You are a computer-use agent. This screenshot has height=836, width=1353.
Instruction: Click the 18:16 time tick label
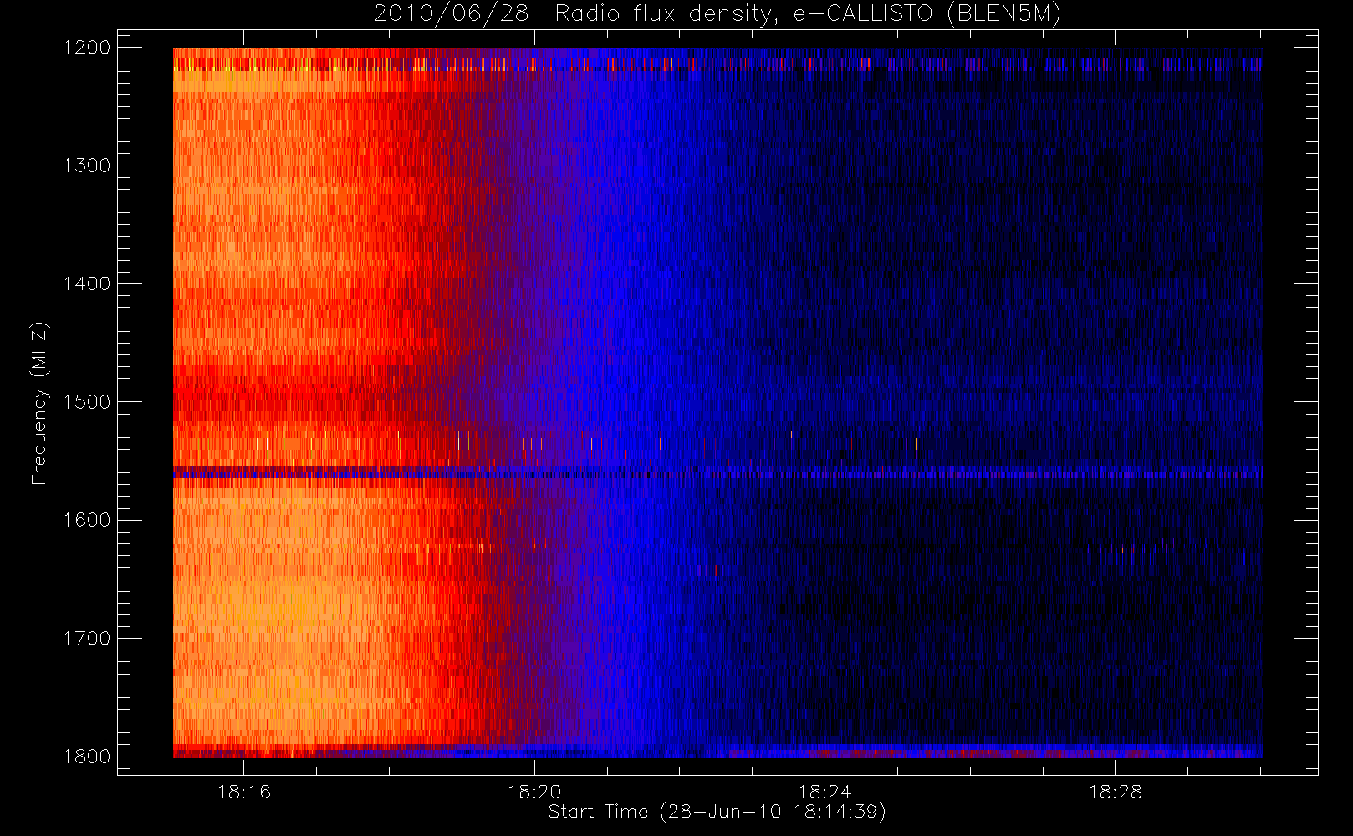[244, 792]
